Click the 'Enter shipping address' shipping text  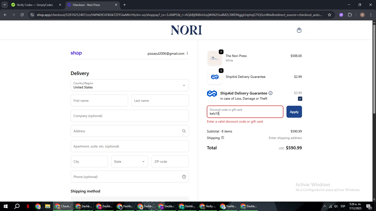tap(285, 138)
